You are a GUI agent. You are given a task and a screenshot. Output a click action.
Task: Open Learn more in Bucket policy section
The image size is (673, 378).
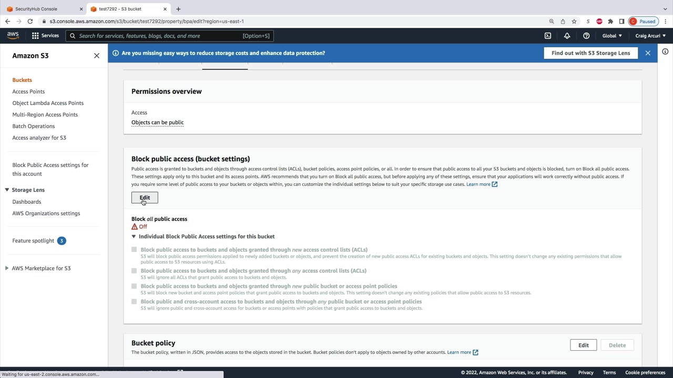463,353
